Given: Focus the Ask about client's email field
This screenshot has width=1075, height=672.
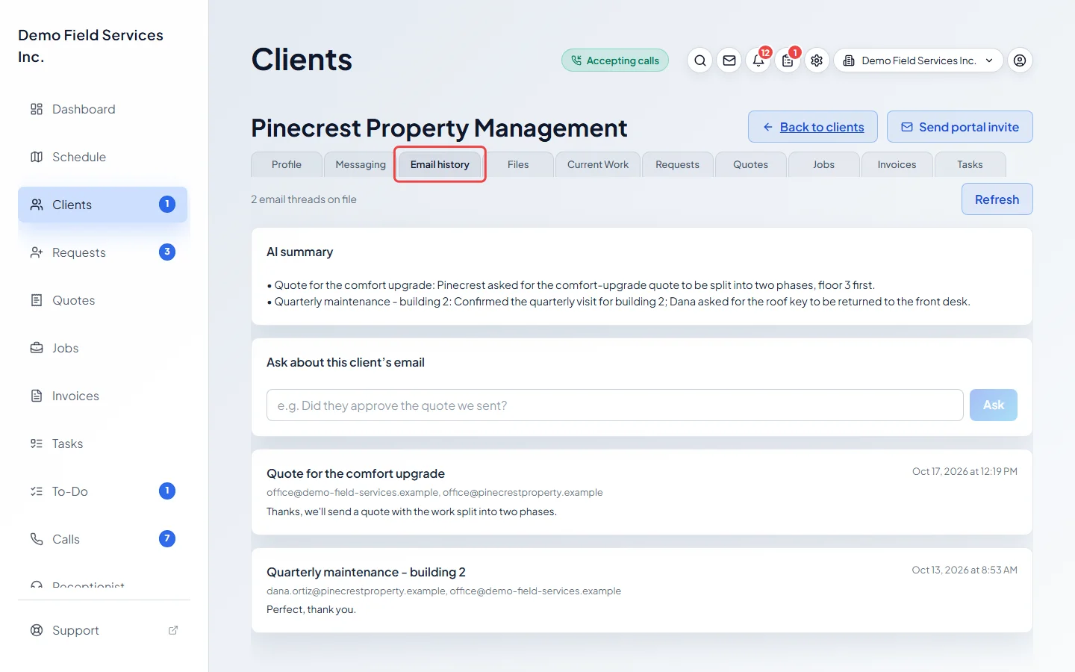Looking at the screenshot, I should pyautogui.click(x=615, y=405).
